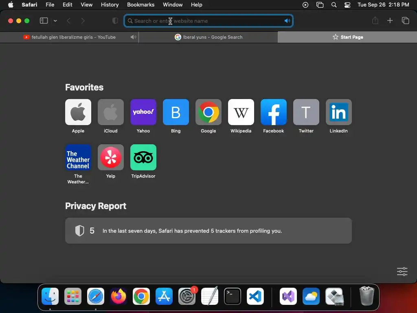Select the Start Page tab
Image resolution: width=417 pixels, height=313 pixels.
pyautogui.click(x=347, y=37)
